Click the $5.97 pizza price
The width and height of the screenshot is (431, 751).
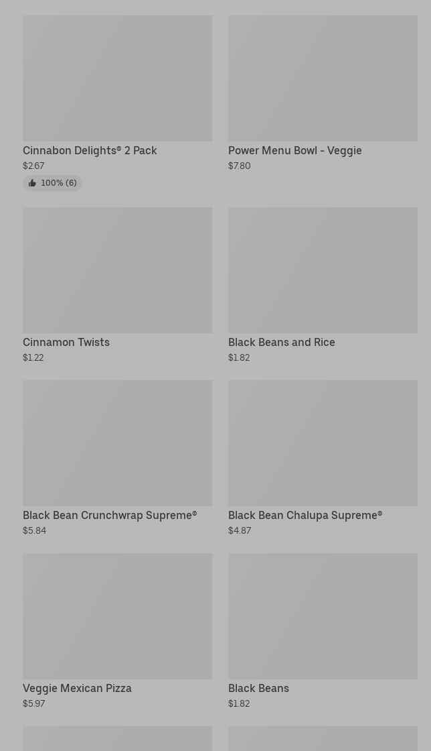(33, 704)
